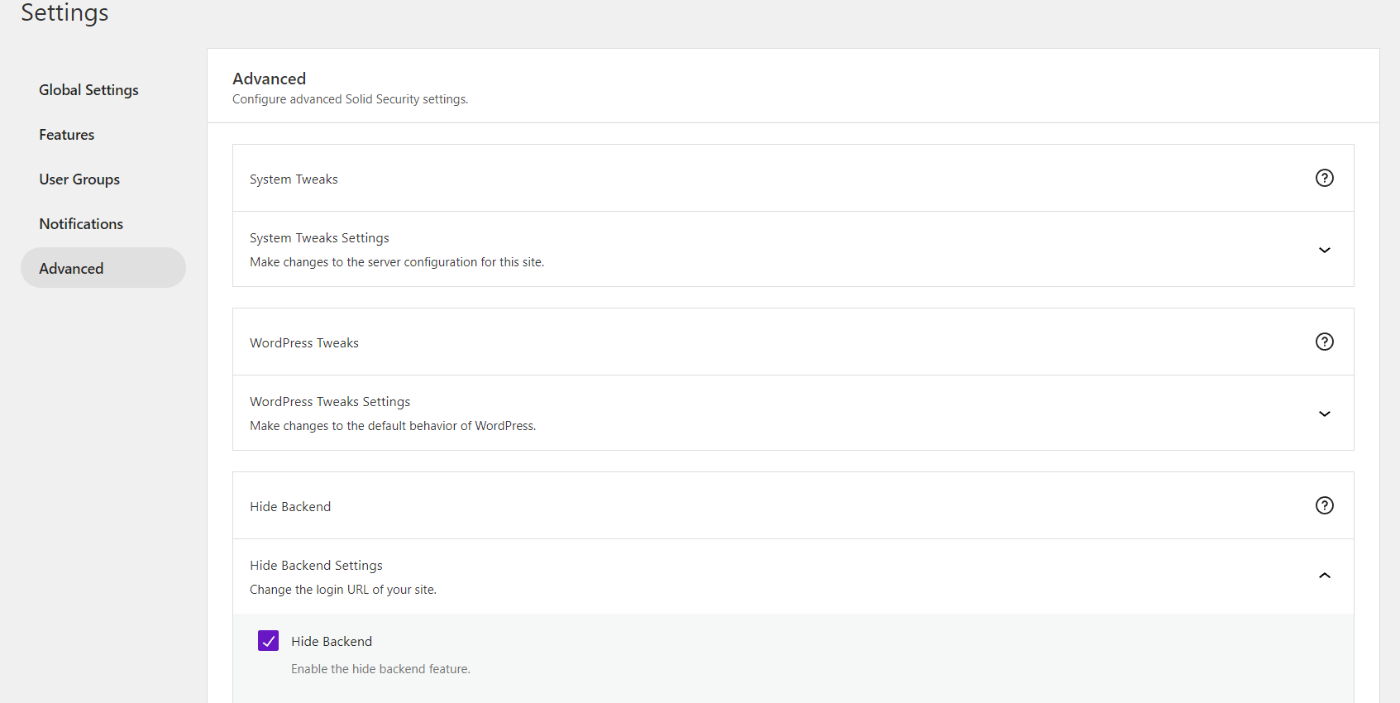Screen dimensions: 1400x703
Task: Click 'WordPress Tweaks Settings' title text
Action: (330, 402)
